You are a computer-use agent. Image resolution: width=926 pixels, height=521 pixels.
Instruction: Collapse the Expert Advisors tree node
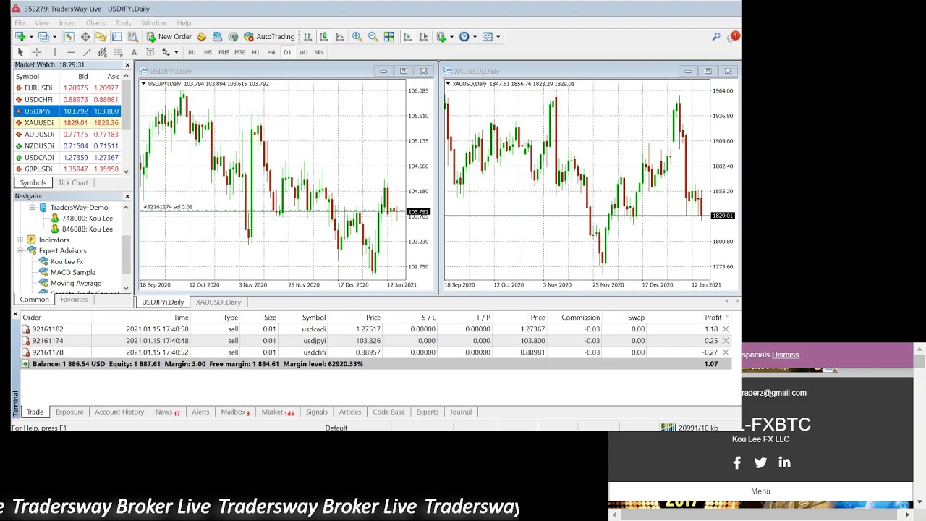[x=20, y=251]
